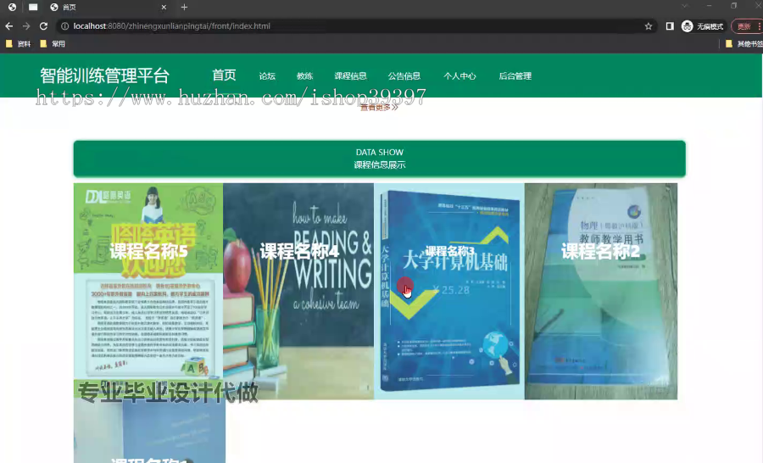Open the 教练 navigation item
Screen dimensions: 763x463
tap(304, 76)
